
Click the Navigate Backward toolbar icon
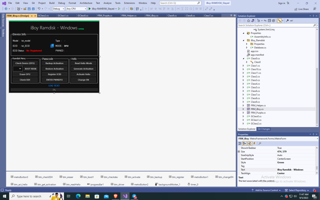click(x=6, y=9)
